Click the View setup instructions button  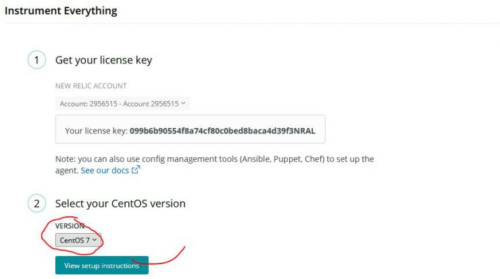[x=102, y=266]
